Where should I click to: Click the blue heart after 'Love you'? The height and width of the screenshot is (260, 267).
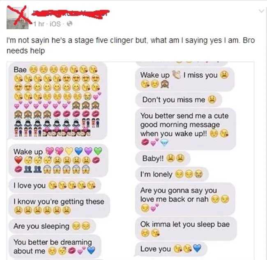tap(198, 248)
